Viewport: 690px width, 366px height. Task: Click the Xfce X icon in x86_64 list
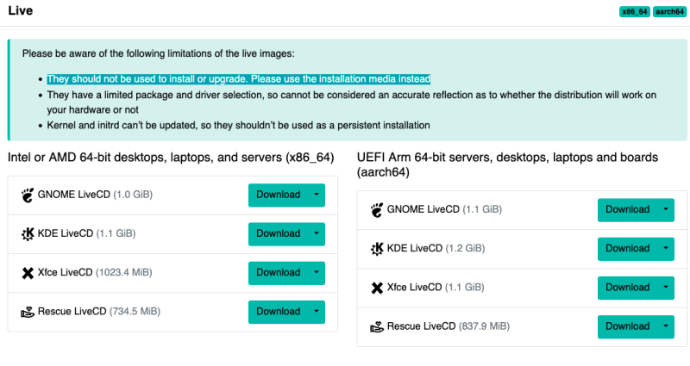tap(27, 273)
